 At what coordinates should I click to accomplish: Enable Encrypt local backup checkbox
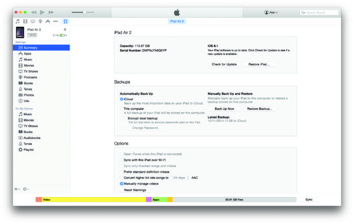(x=126, y=118)
